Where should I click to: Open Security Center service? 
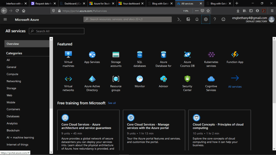[187, 84]
